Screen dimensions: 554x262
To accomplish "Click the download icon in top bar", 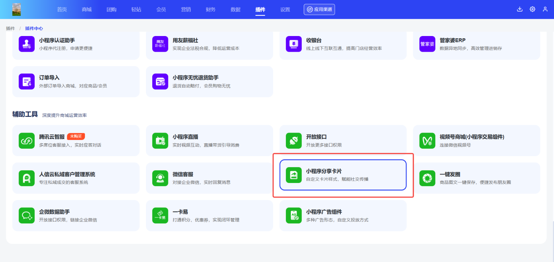I will click(520, 9).
